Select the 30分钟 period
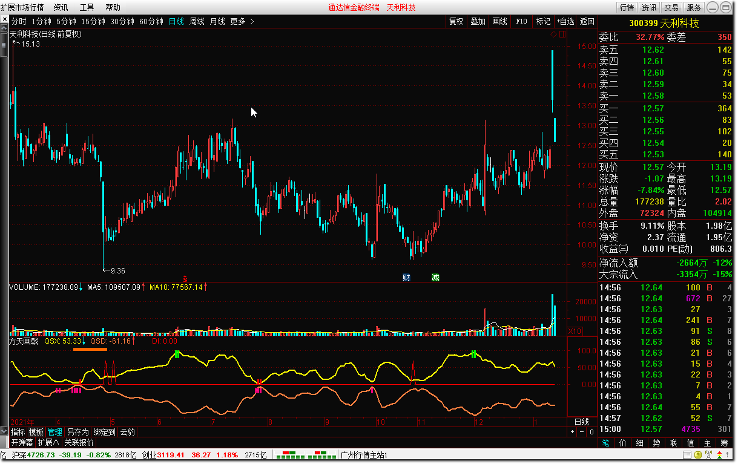This screenshot has width=738, height=464. click(x=122, y=21)
